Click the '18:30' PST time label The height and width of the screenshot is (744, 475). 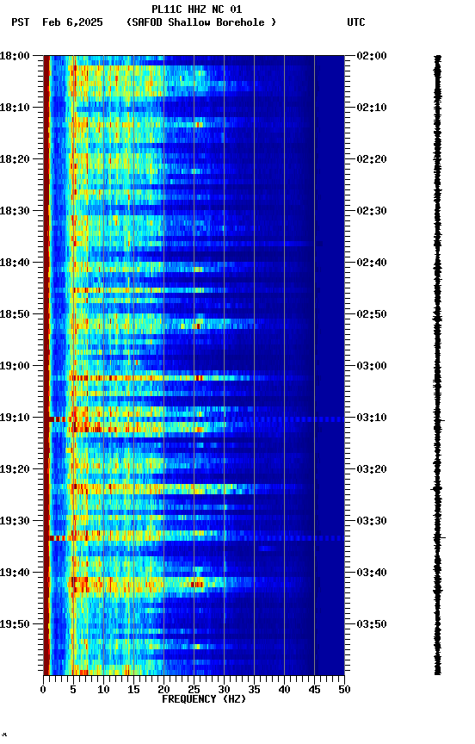click(x=15, y=211)
